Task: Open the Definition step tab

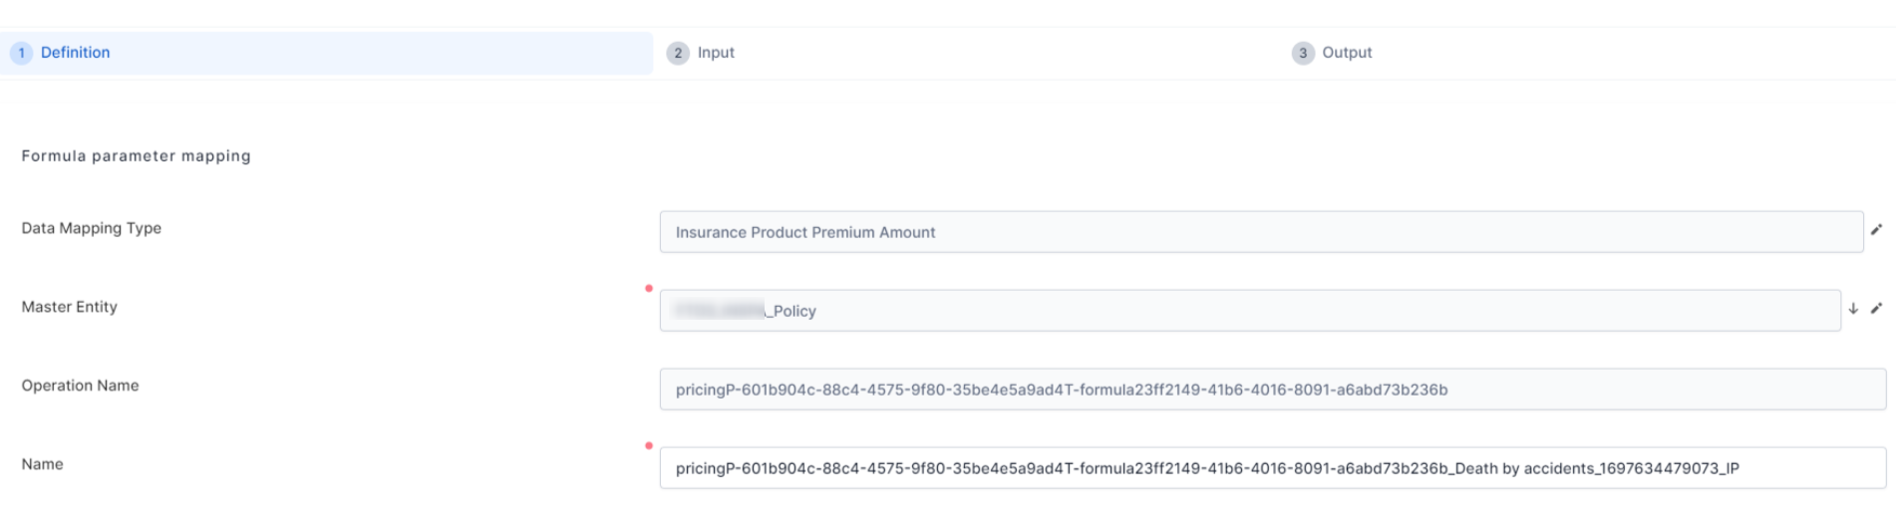Action: [76, 53]
